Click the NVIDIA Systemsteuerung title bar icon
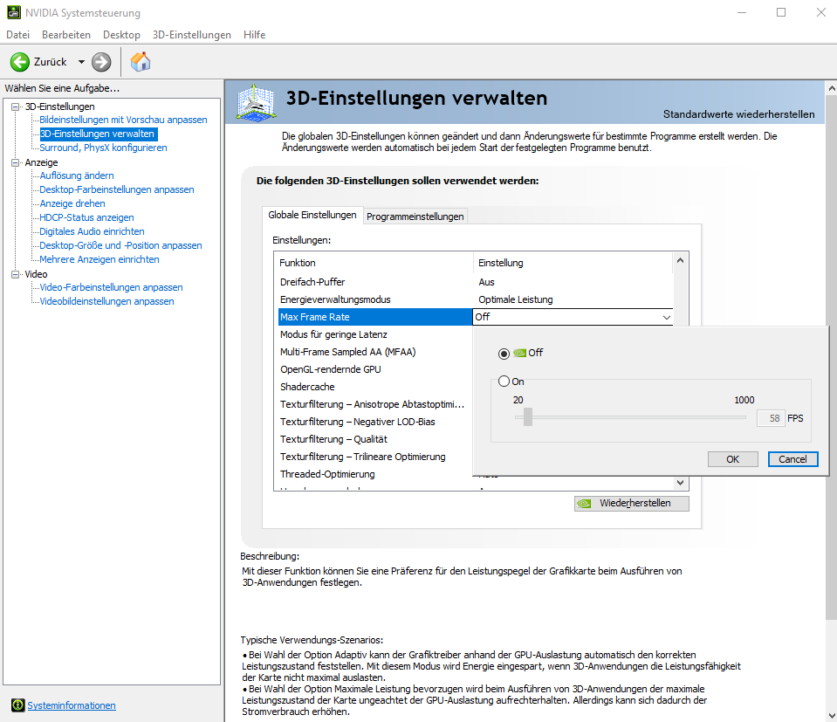The width and height of the screenshot is (837, 722). [14, 12]
